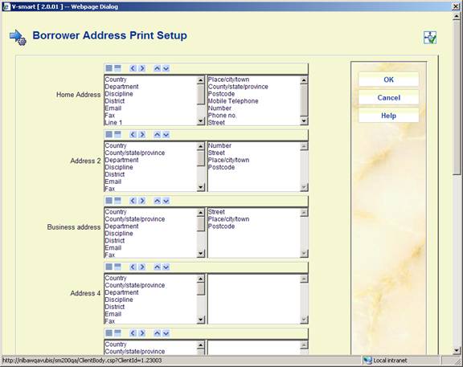
Task: Click the OK button
Action: 388,80
